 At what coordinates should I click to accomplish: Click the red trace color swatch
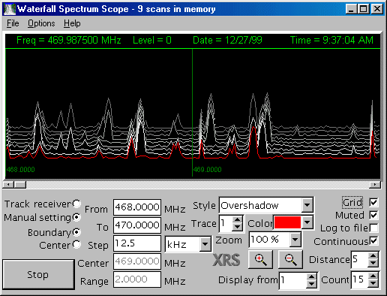(x=287, y=222)
